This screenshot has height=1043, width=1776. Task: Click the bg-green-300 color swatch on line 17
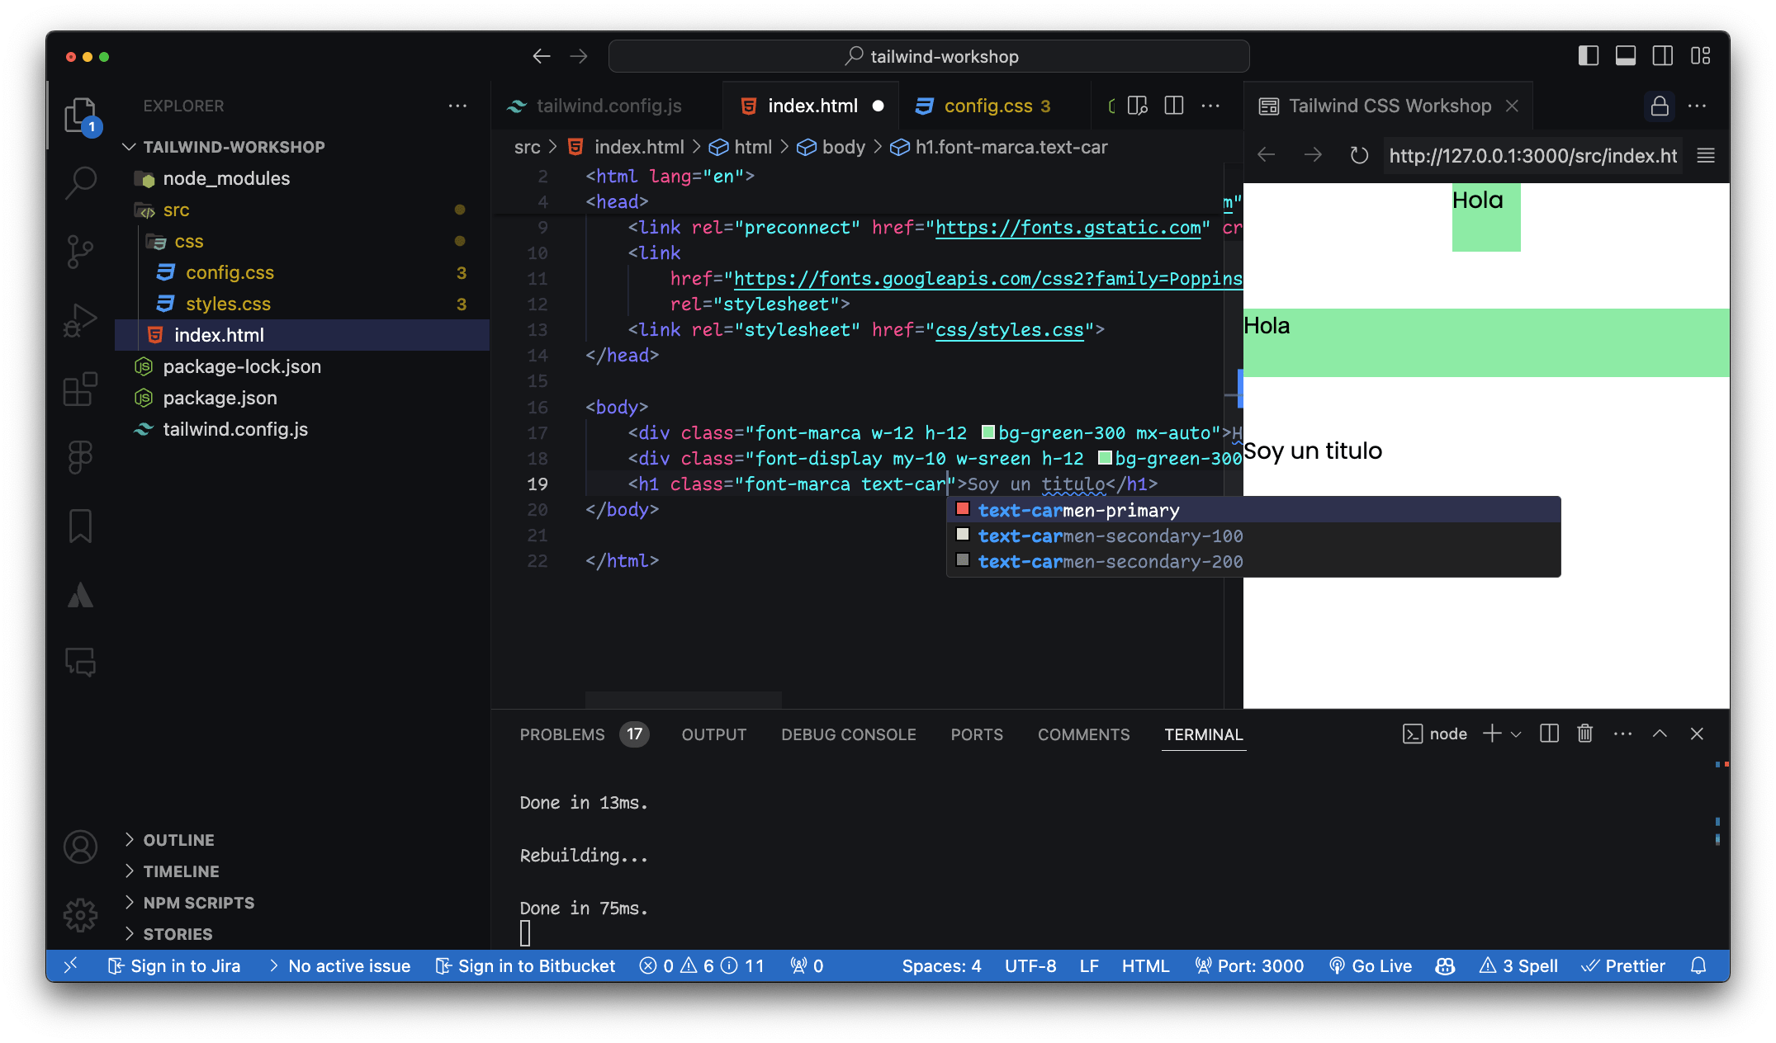(x=987, y=432)
